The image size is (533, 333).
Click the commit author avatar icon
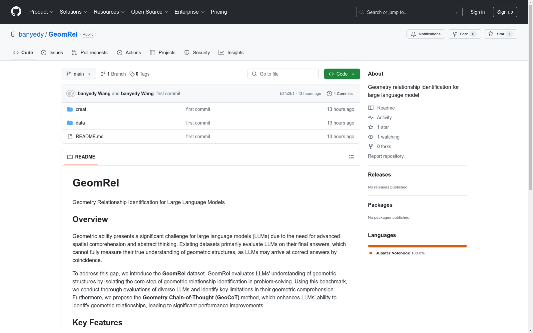[x=71, y=94]
